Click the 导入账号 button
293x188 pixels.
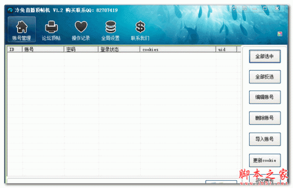(265, 139)
